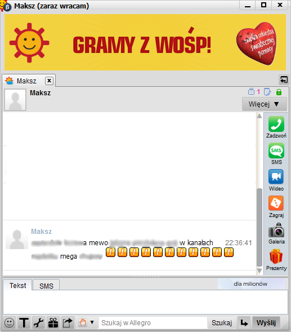Click the Szukaj w Allegro search field
This screenshot has width=291, height=332.
click(x=153, y=322)
